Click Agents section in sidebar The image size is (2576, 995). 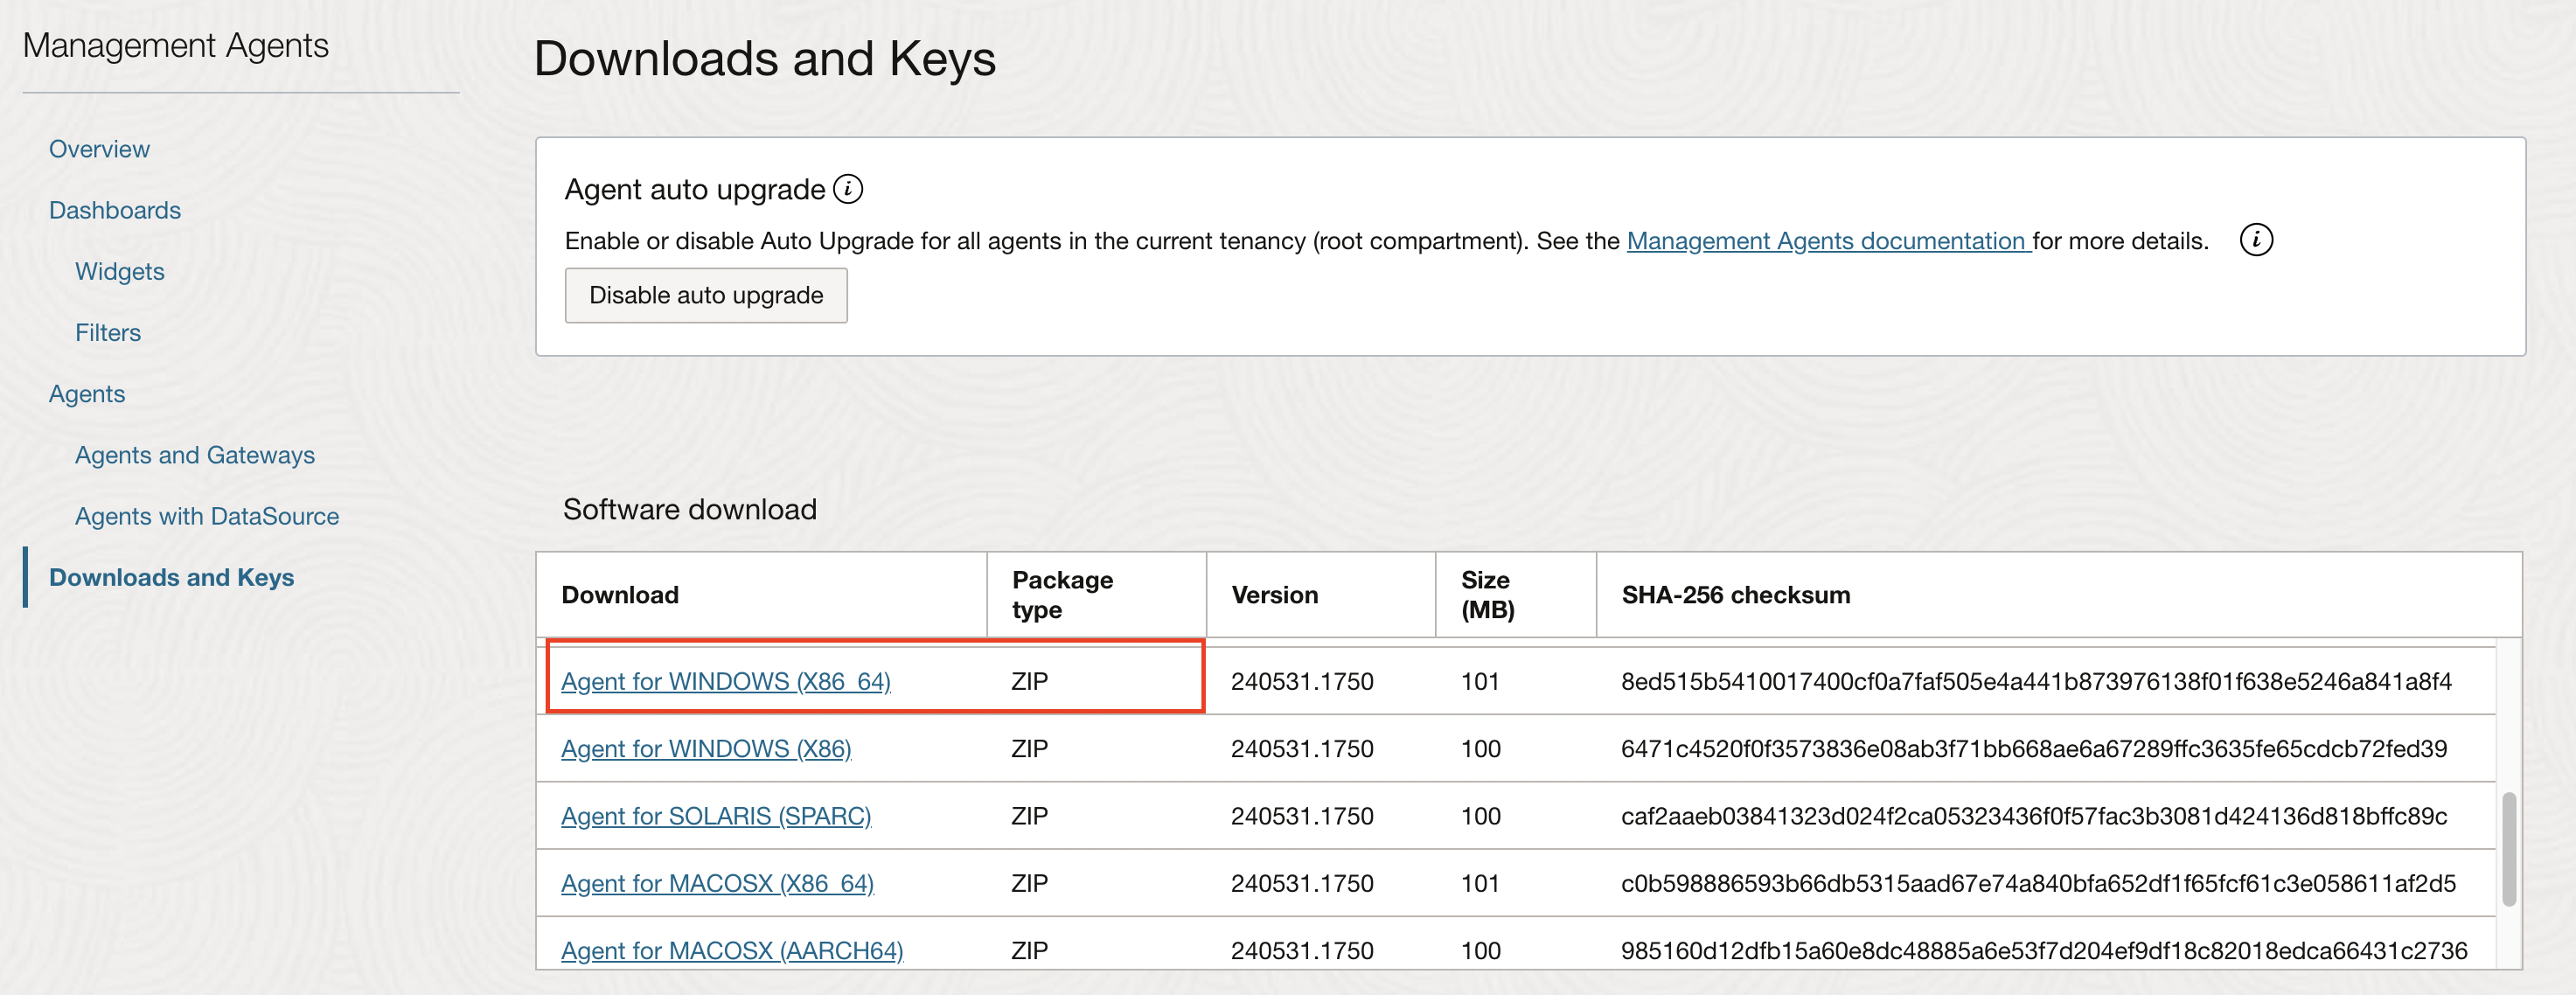pos(87,394)
